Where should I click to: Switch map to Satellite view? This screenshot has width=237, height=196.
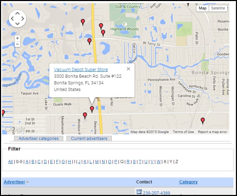[x=218, y=8]
